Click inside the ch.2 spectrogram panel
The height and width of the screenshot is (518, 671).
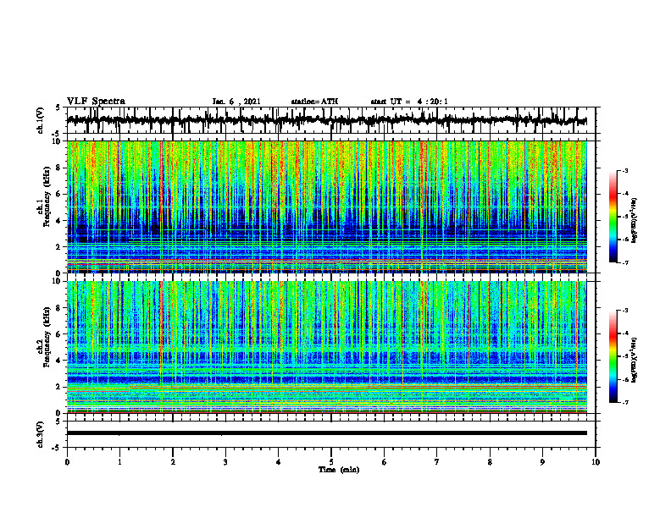tap(326, 347)
